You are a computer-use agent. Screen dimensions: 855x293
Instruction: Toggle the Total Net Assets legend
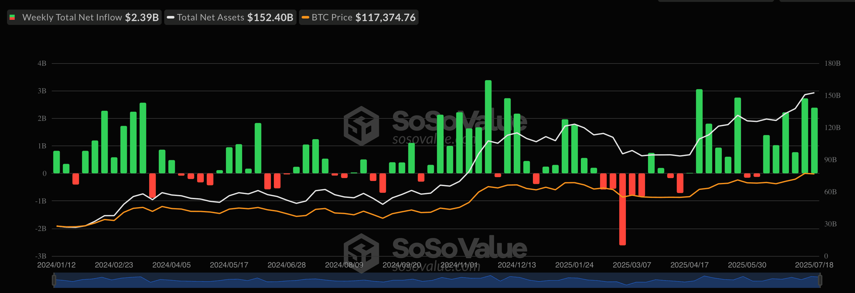click(x=230, y=17)
